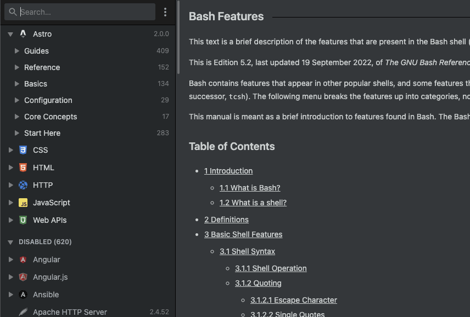Collapse the DISABLED docs section
470x317 pixels.
tap(10, 242)
